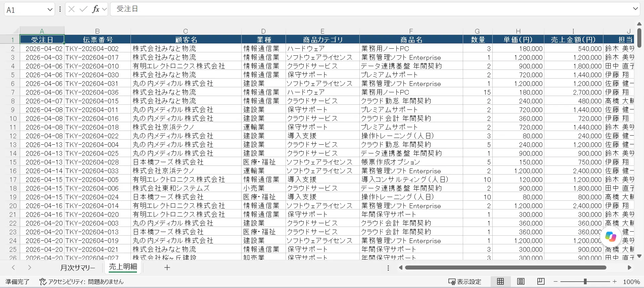Click the zoom in plus icon
This screenshot has width=644, height=288.
pos(614,282)
